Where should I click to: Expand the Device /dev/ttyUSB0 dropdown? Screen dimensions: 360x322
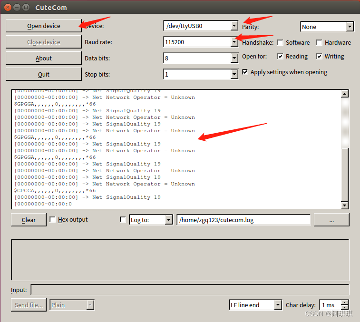point(234,26)
